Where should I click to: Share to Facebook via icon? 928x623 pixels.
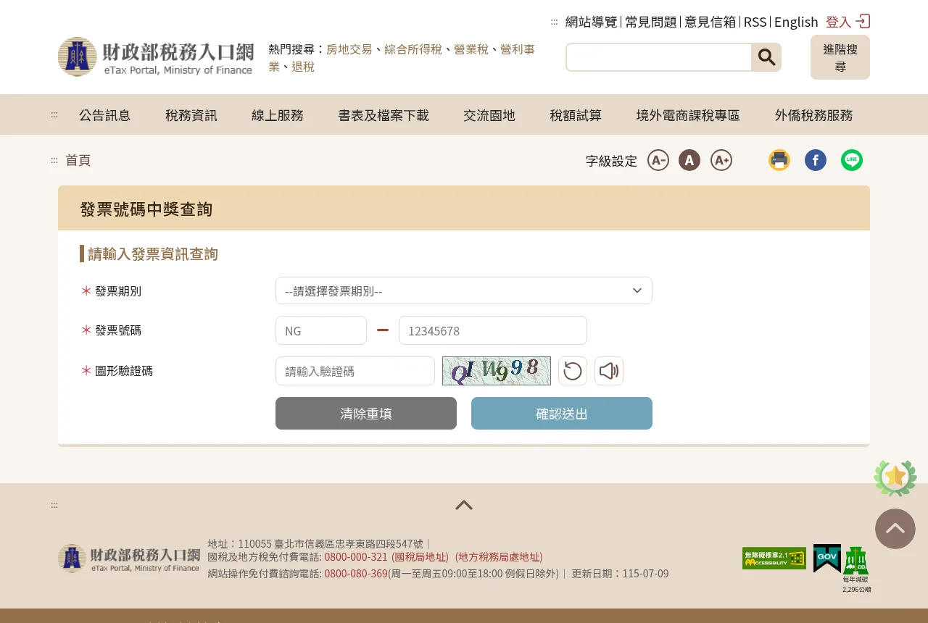tap(816, 160)
